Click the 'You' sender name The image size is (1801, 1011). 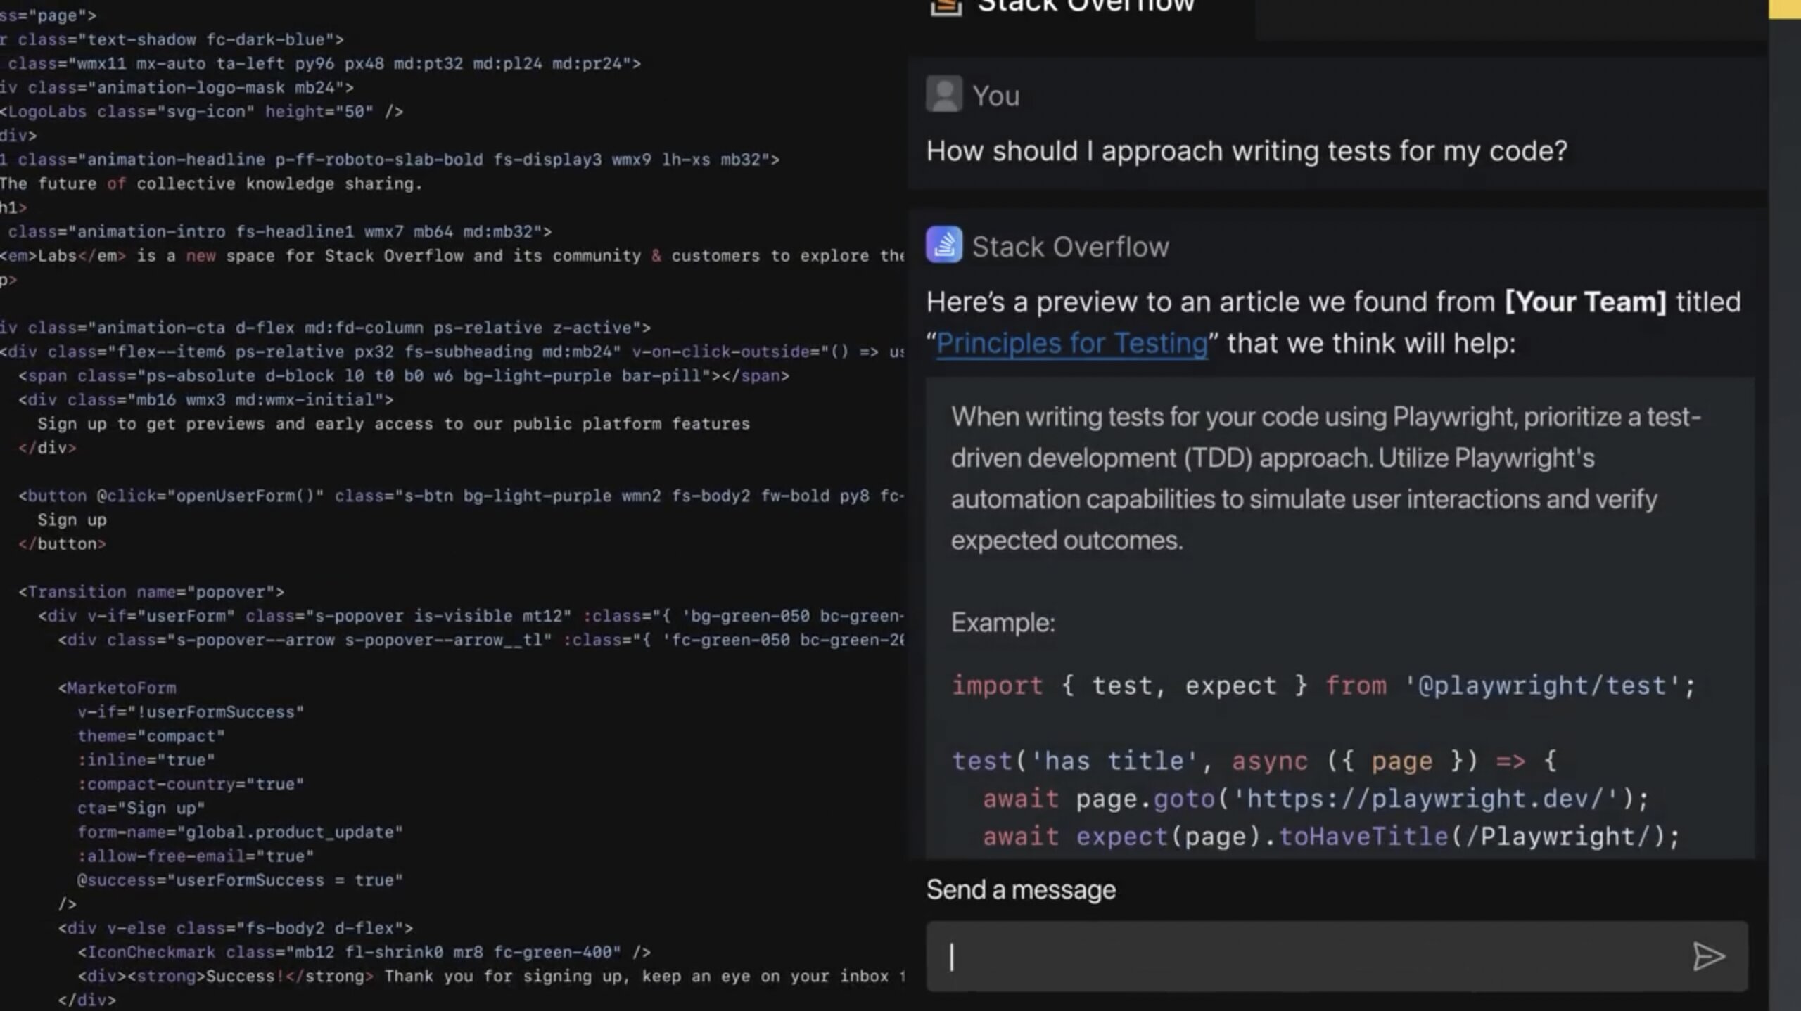(995, 96)
